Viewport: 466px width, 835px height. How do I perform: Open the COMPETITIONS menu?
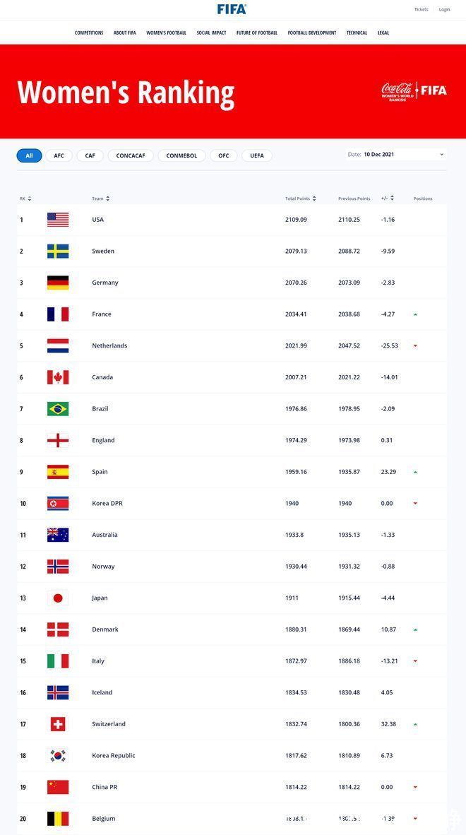[89, 32]
